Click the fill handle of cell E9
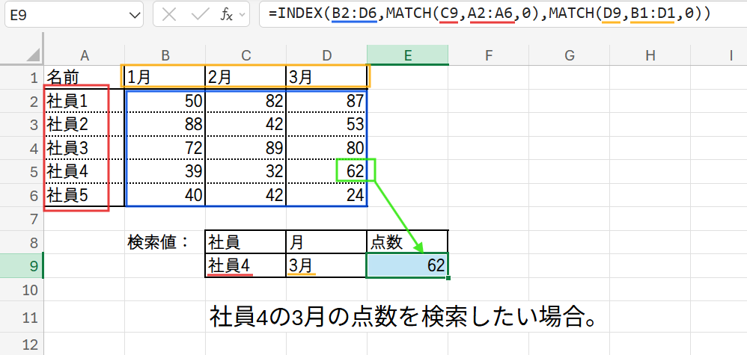The height and width of the screenshot is (355, 747). [x=448, y=277]
